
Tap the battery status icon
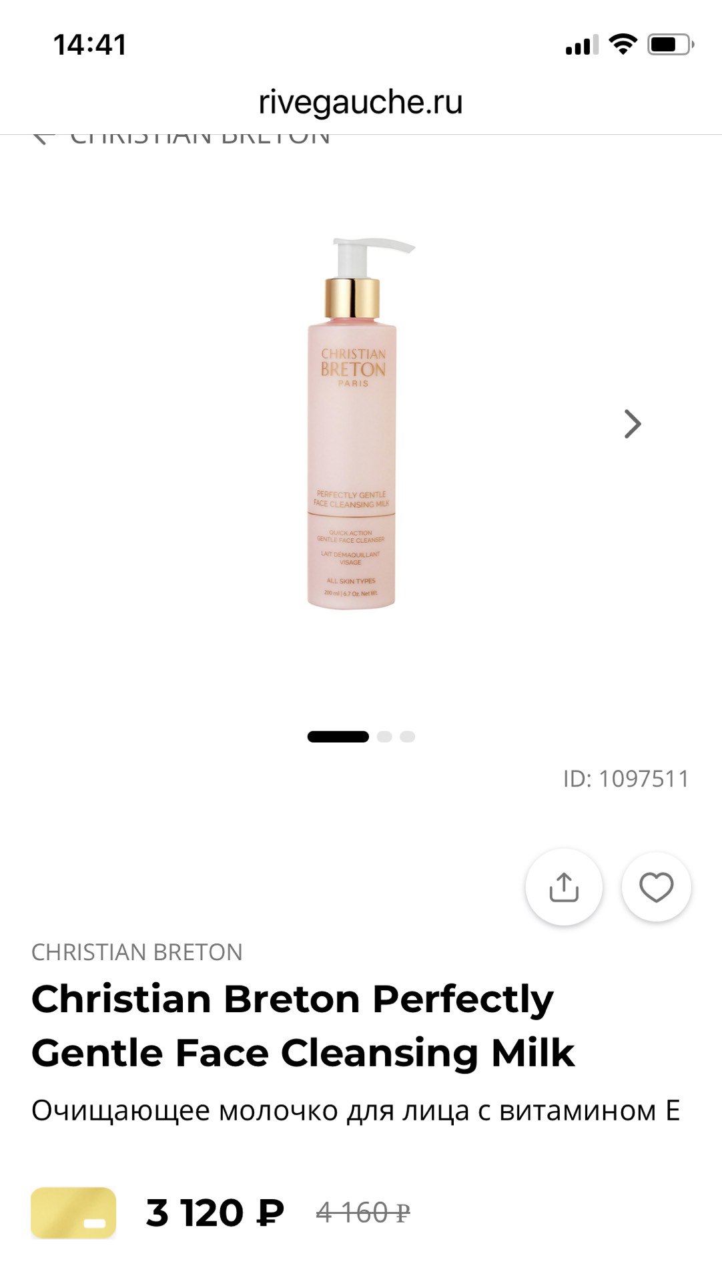[671, 45]
